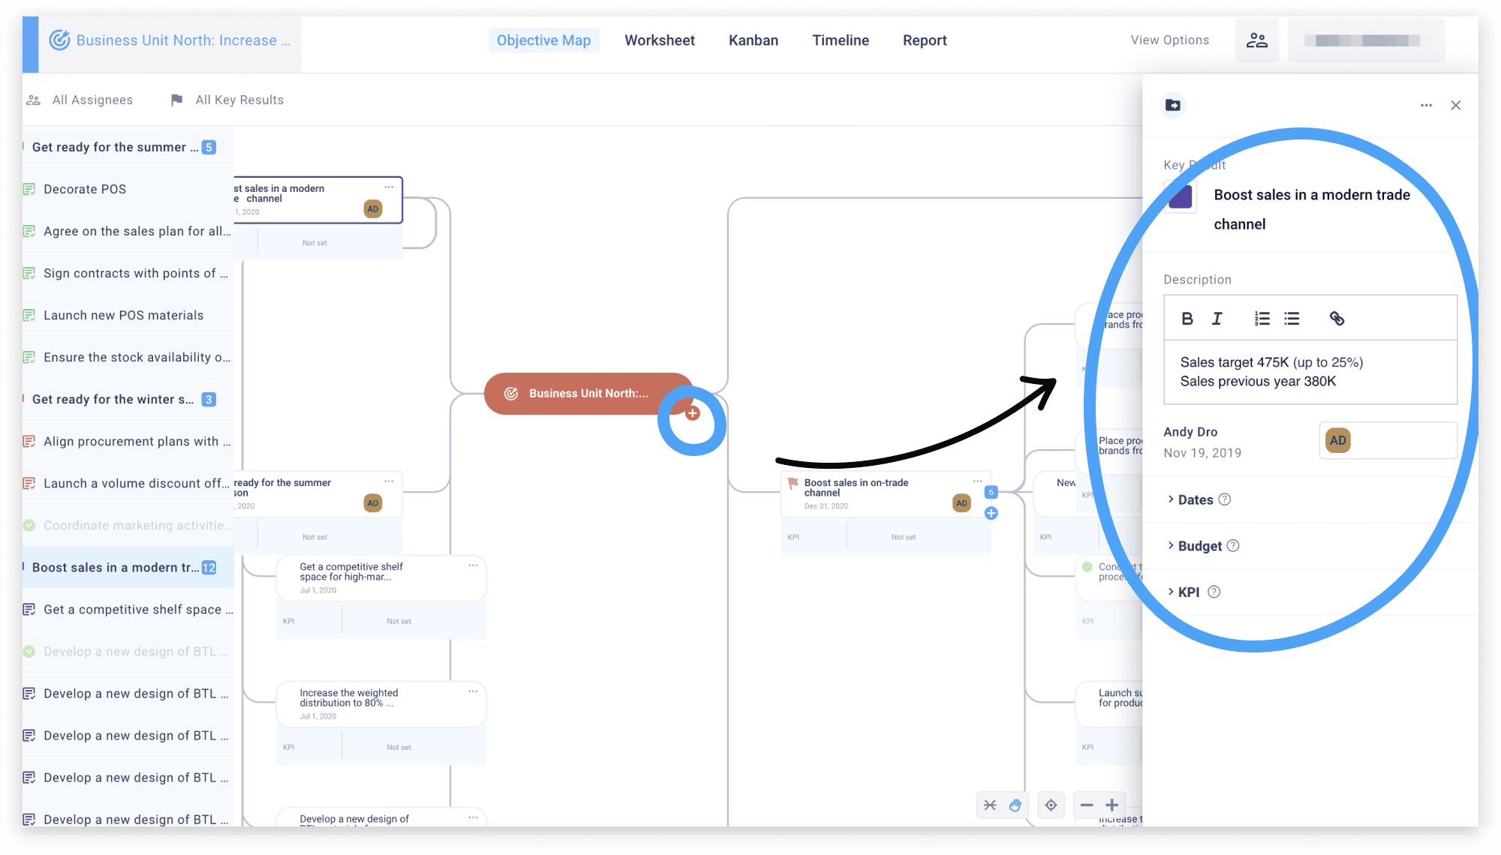Expand the Budget section
1501x855 pixels.
[x=1195, y=546]
